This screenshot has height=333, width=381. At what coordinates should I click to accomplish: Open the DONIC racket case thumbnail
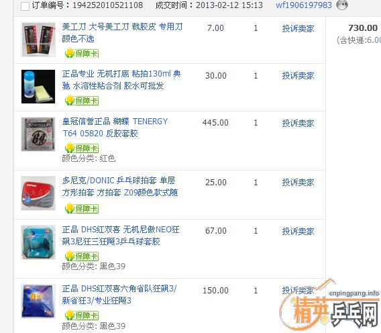pos(38,193)
